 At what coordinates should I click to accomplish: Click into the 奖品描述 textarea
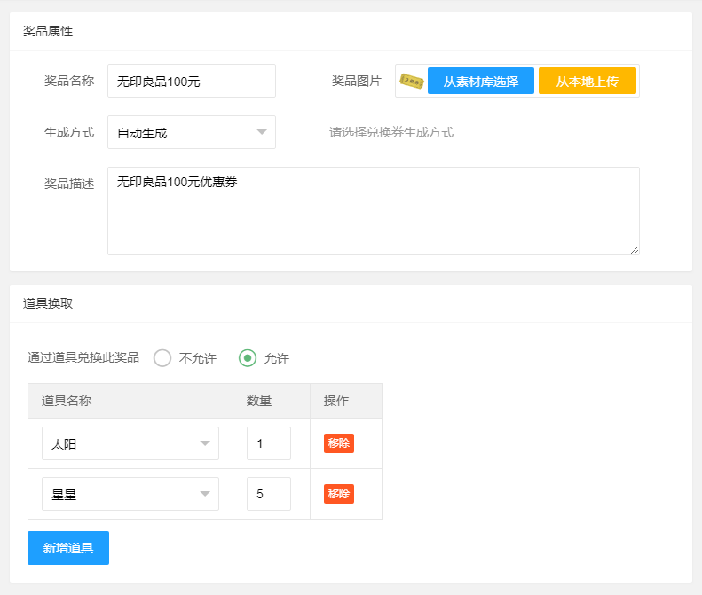pos(374,211)
